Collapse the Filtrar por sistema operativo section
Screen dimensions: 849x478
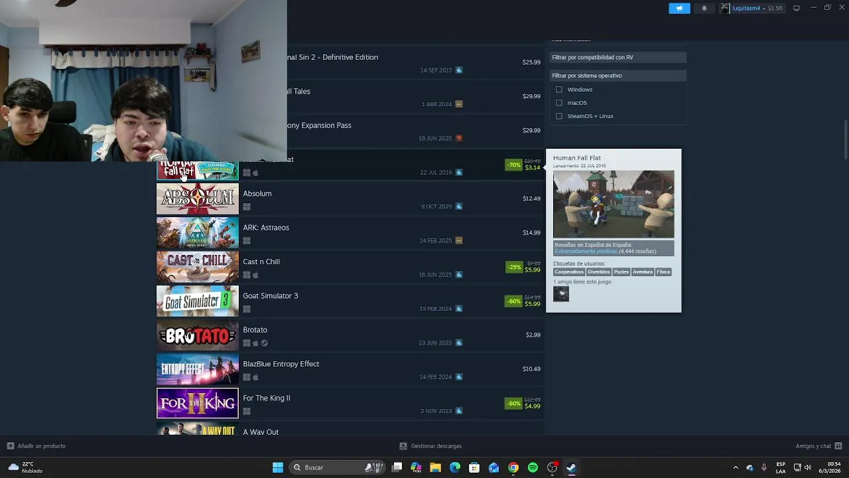point(618,76)
